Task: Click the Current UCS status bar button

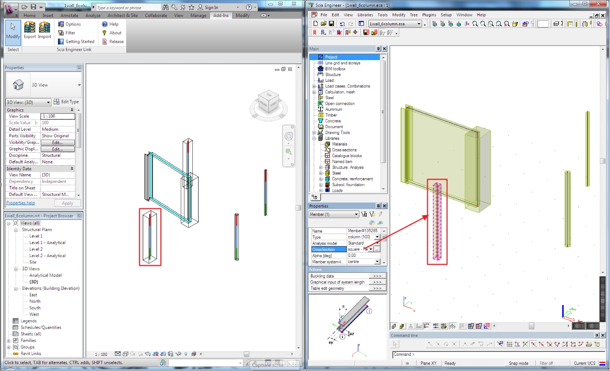Action: pos(584,363)
